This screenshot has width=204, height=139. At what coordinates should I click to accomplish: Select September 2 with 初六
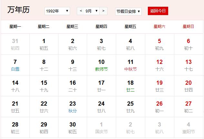coord(73,44)
